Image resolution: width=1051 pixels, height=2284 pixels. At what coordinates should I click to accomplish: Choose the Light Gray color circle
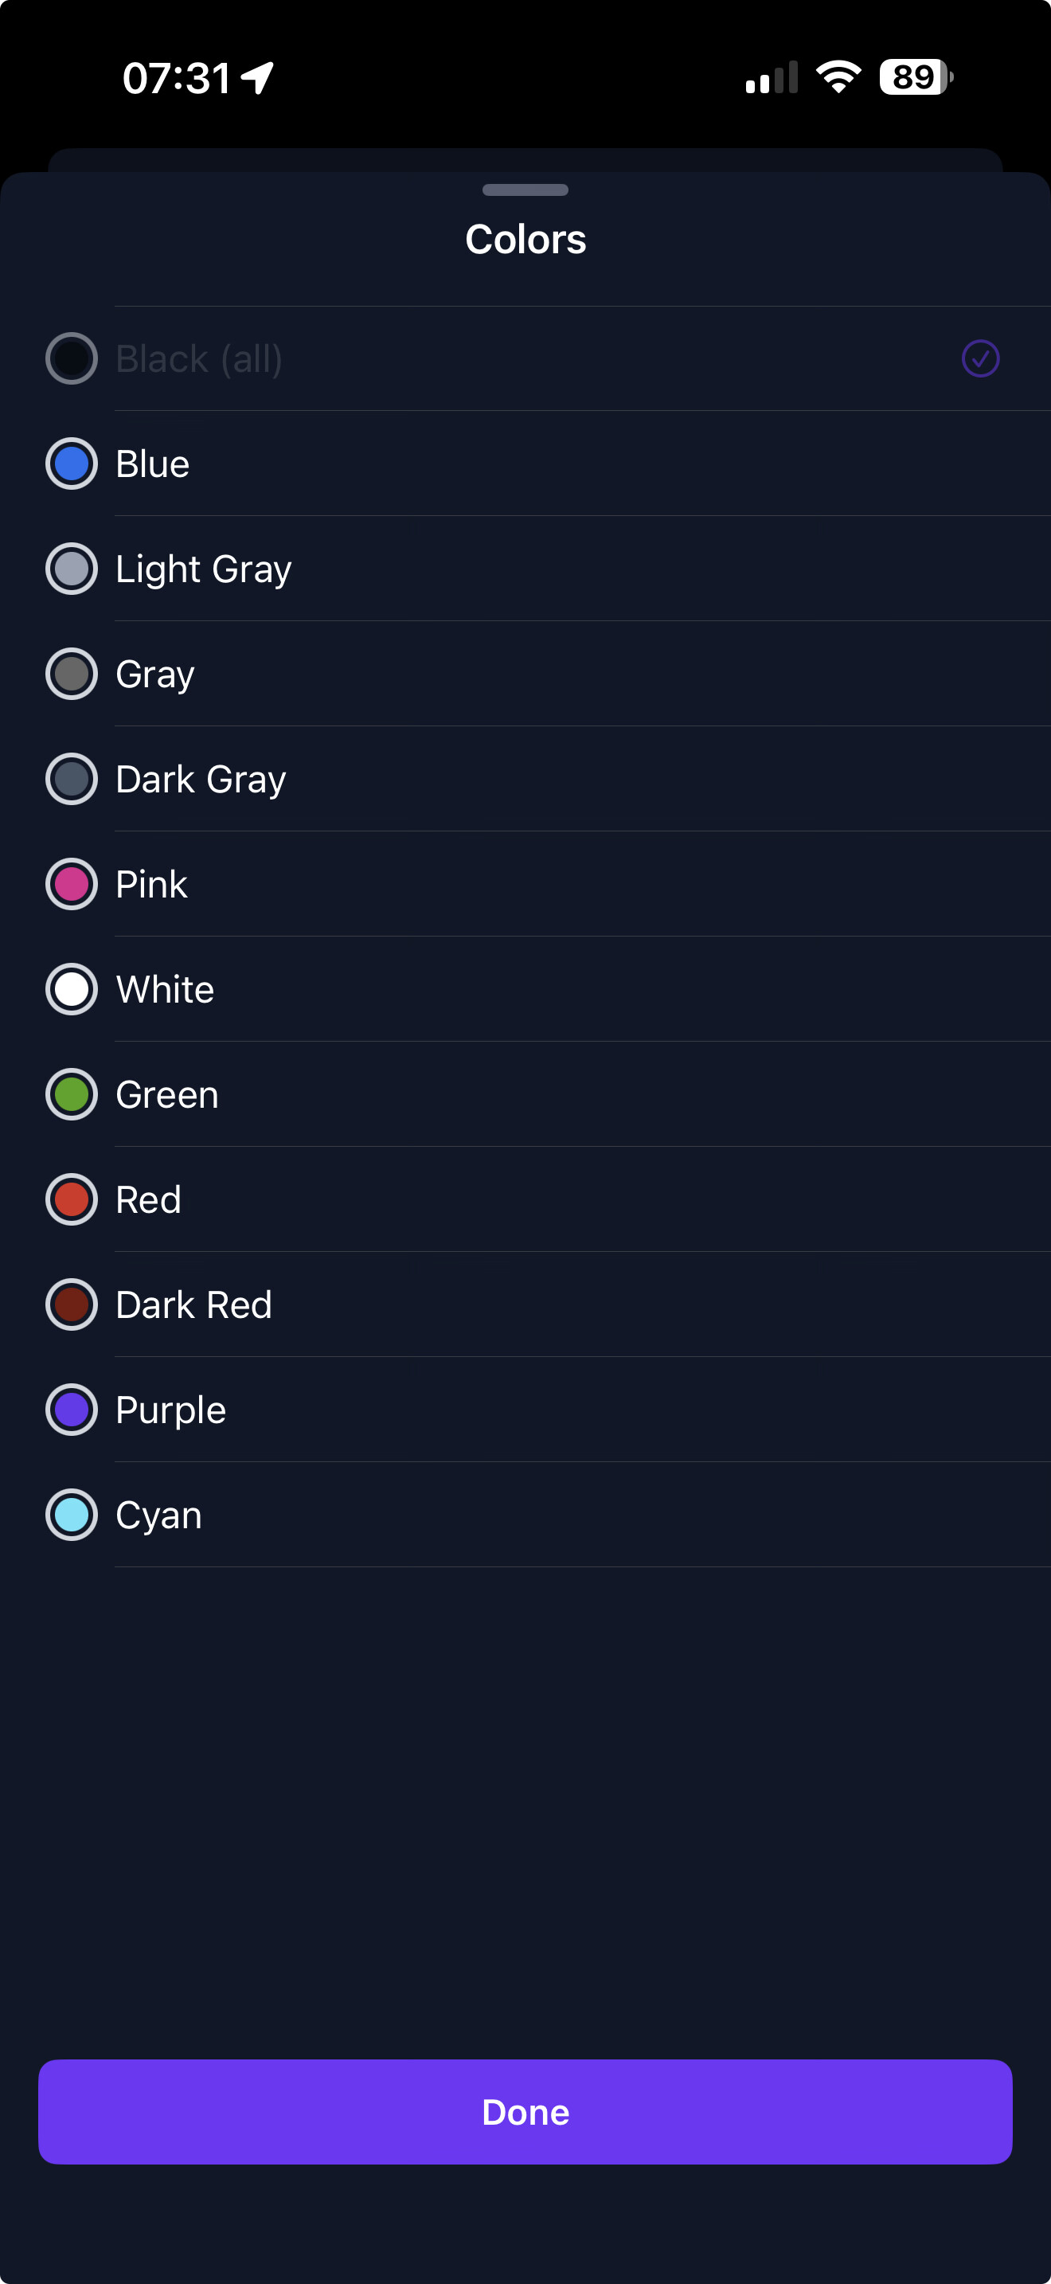(x=72, y=569)
